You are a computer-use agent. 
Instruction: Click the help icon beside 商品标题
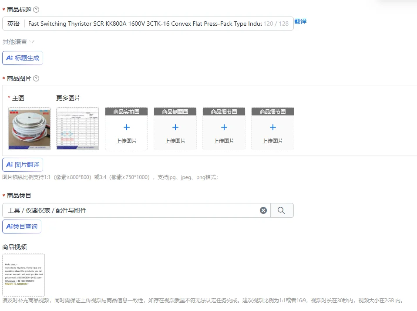[x=36, y=10]
